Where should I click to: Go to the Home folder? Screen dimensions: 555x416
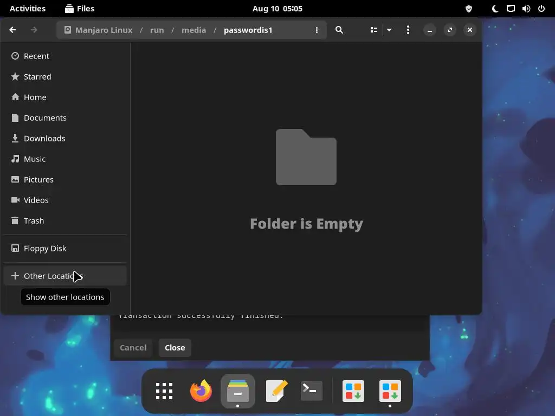65,97
